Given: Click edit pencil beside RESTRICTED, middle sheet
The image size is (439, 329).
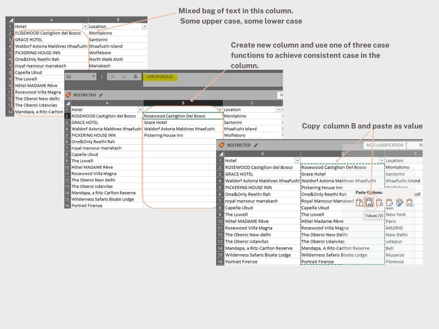Looking at the screenshot, I should click(x=101, y=95).
